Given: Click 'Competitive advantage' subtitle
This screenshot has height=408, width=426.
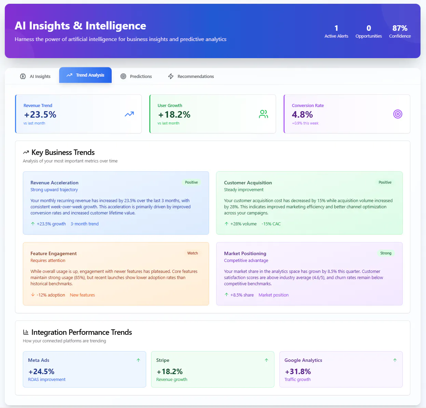Looking at the screenshot, I should pyautogui.click(x=246, y=260).
